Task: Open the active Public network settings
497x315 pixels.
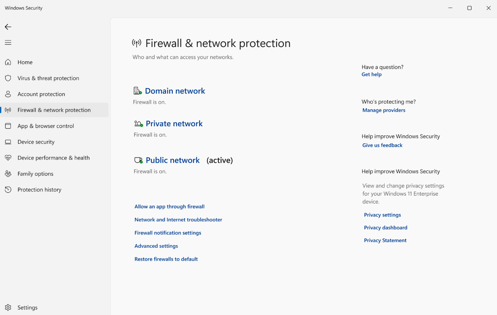Action: [172, 160]
